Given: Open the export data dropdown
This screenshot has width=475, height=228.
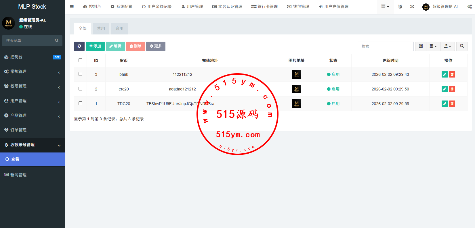Looking at the screenshot, I should (x=447, y=46).
